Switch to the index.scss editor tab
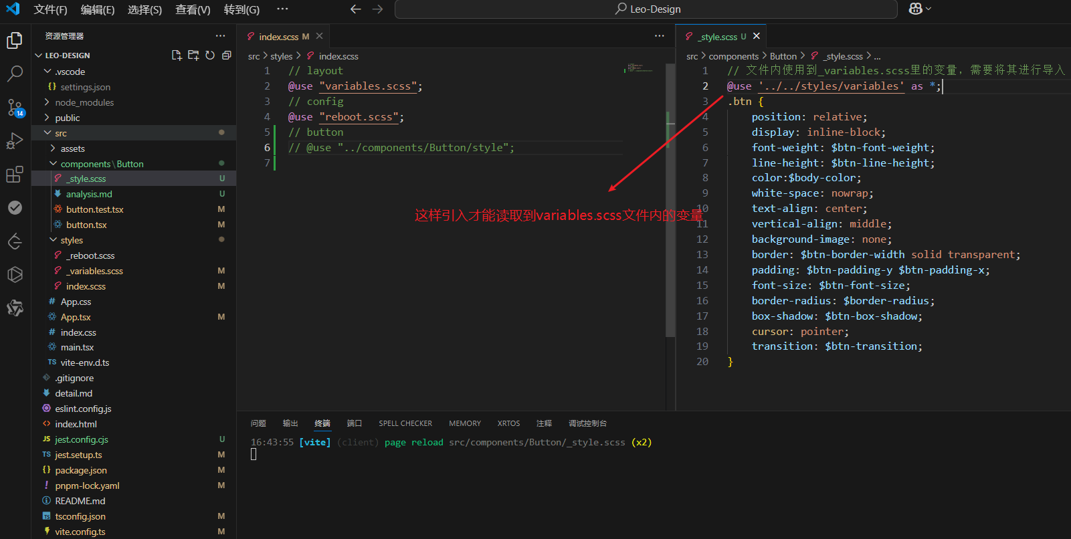This screenshot has height=539, width=1071. click(x=284, y=37)
